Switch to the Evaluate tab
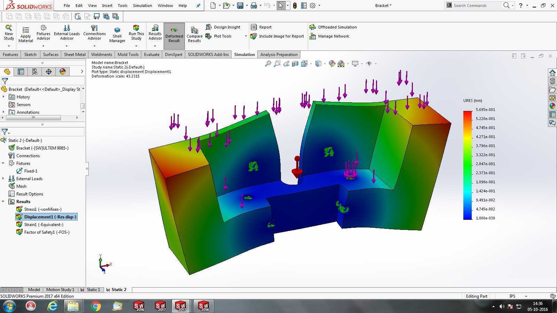The image size is (557, 313). click(x=152, y=55)
